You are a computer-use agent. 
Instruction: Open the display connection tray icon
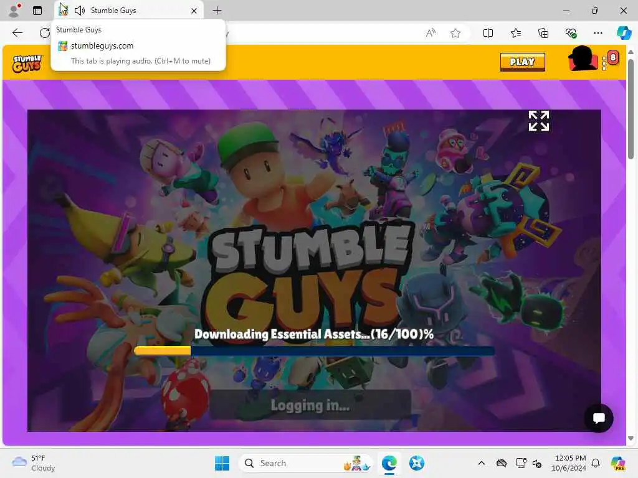521,463
